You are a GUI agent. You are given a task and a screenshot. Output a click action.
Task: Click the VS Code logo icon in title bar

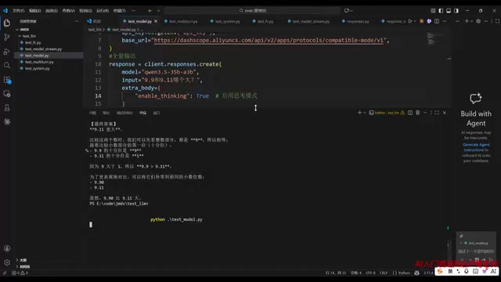5,10
